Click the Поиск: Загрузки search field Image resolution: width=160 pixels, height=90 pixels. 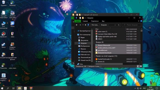(131, 25)
